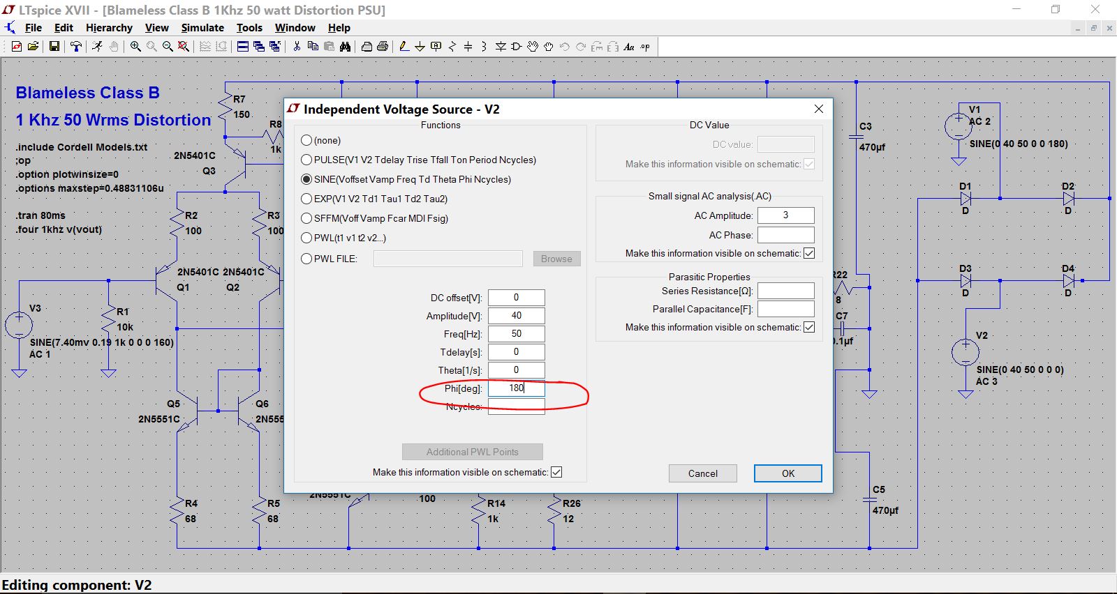Open the Window menu
This screenshot has width=1117, height=594.
295,28
